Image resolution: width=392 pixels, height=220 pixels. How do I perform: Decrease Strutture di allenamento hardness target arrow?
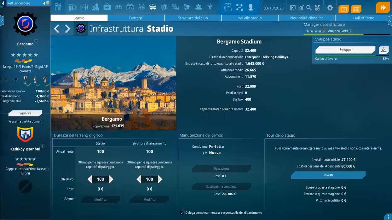(x=139, y=179)
